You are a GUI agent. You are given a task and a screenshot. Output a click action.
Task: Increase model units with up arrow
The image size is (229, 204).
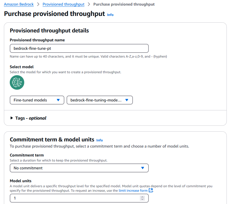[142, 197]
